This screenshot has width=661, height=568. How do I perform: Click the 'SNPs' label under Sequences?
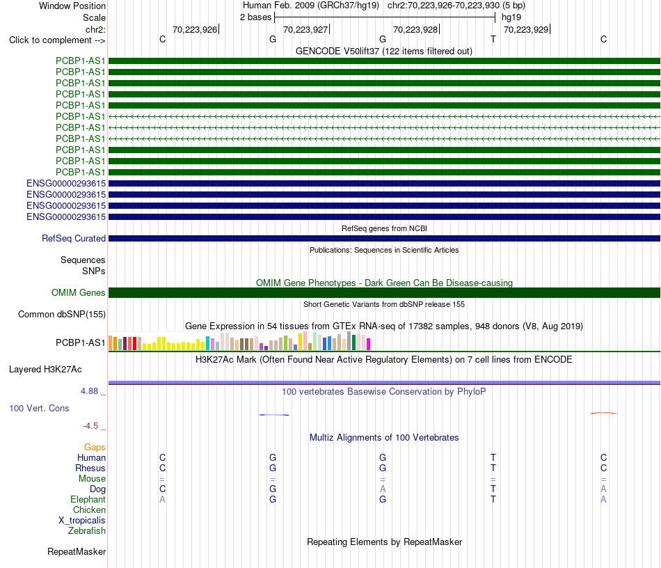94,271
